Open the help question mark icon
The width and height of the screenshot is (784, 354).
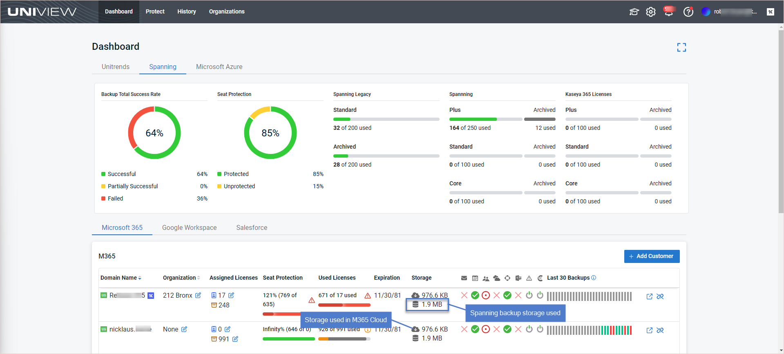click(688, 12)
